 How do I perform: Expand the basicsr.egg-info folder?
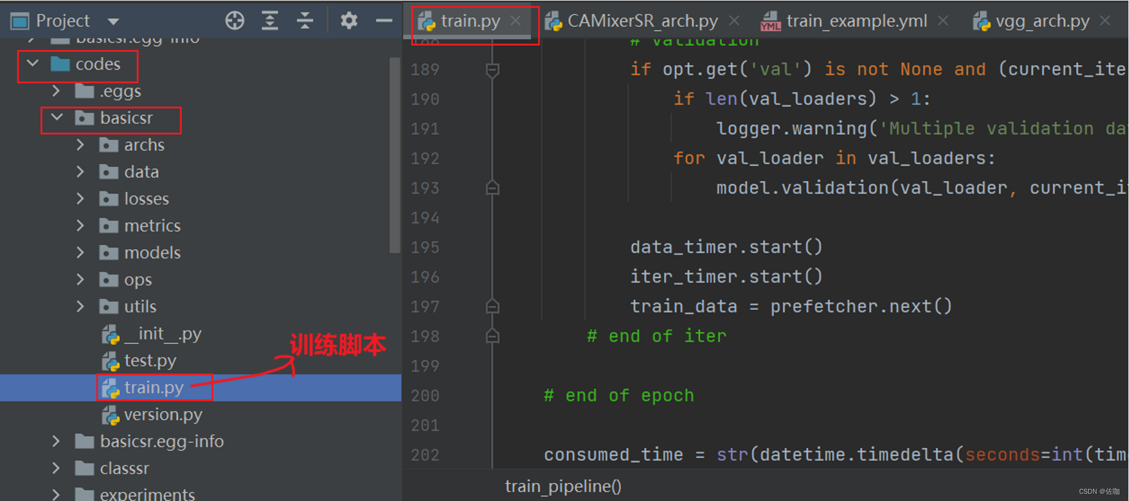tap(56, 442)
